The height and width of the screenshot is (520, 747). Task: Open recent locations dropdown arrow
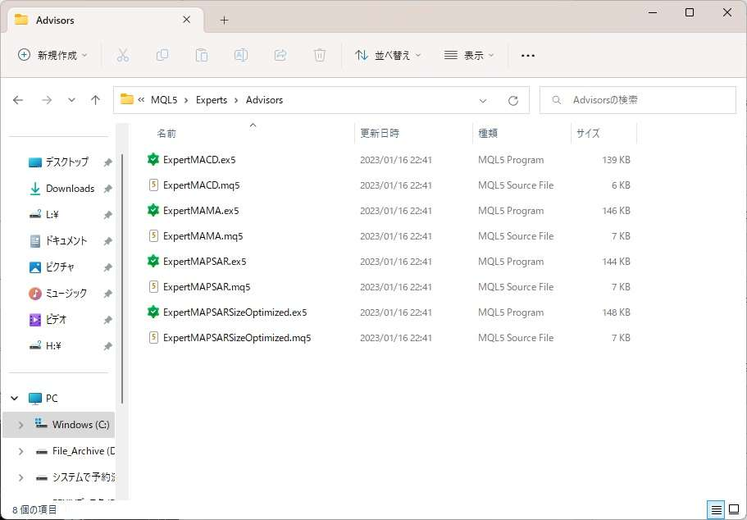tap(71, 100)
